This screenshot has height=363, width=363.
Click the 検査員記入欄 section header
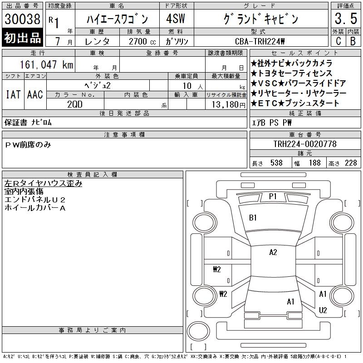pos(93,175)
